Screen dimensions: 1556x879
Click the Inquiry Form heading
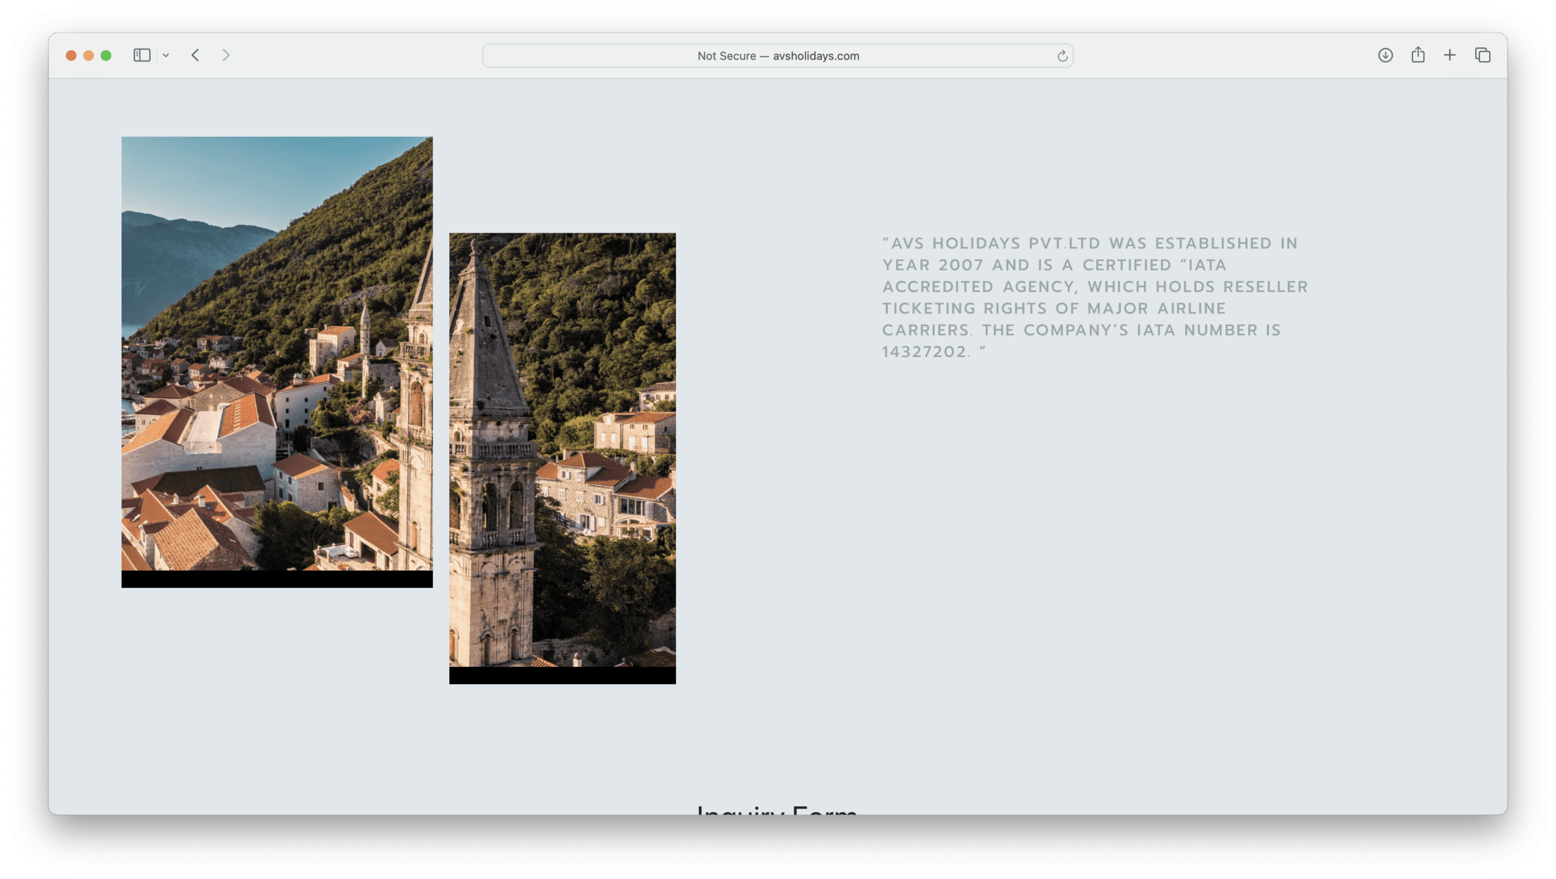(x=777, y=809)
